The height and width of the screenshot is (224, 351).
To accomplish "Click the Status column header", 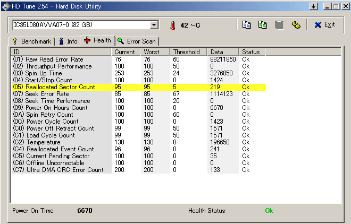I will click(252, 52).
